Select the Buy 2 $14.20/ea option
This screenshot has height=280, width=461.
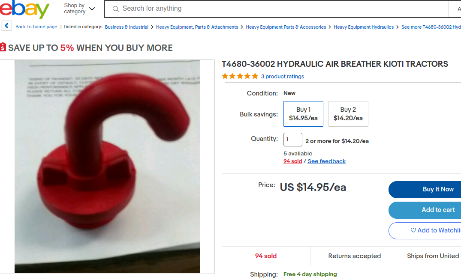[x=348, y=114]
